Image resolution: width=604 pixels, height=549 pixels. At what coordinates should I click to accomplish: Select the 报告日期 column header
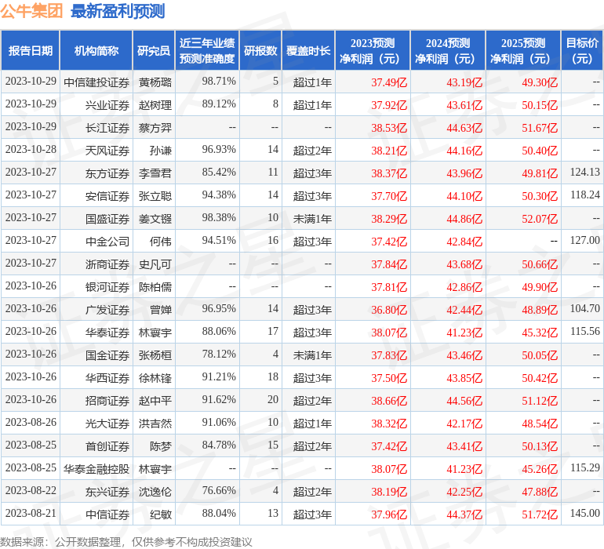click(31, 50)
